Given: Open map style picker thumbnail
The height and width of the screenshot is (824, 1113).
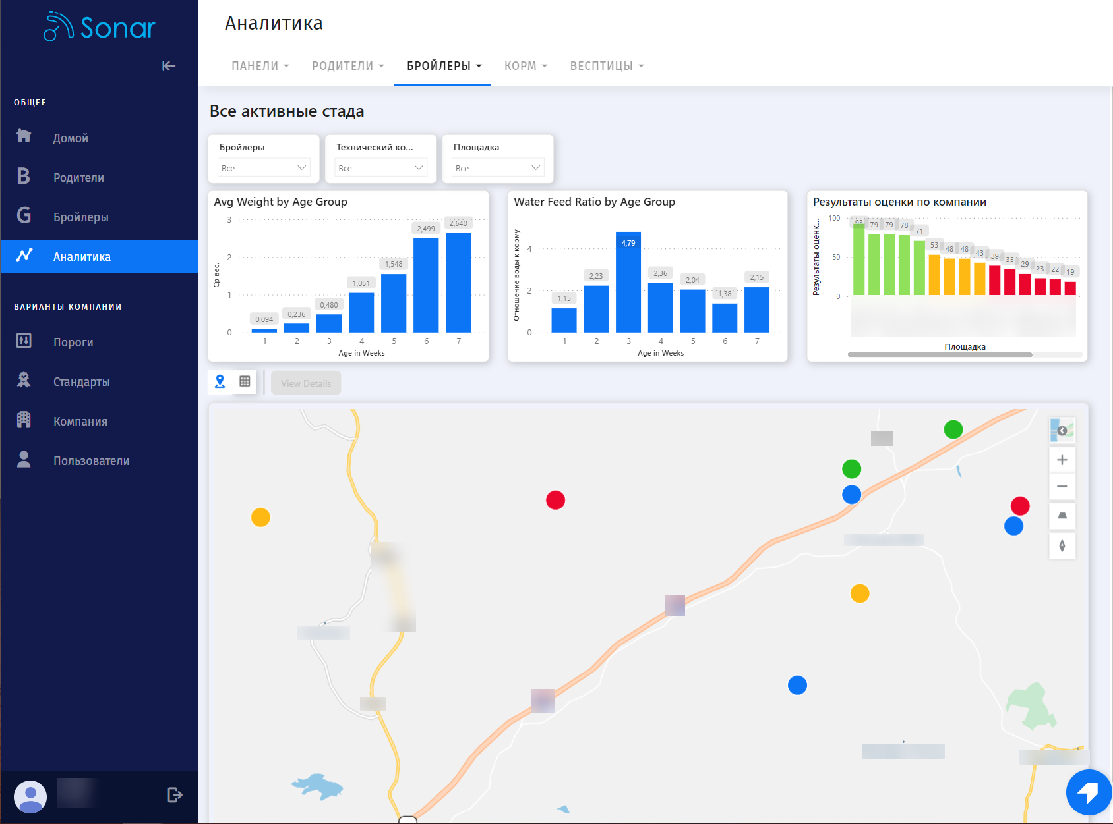Looking at the screenshot, I should (x=1062, y=430).
